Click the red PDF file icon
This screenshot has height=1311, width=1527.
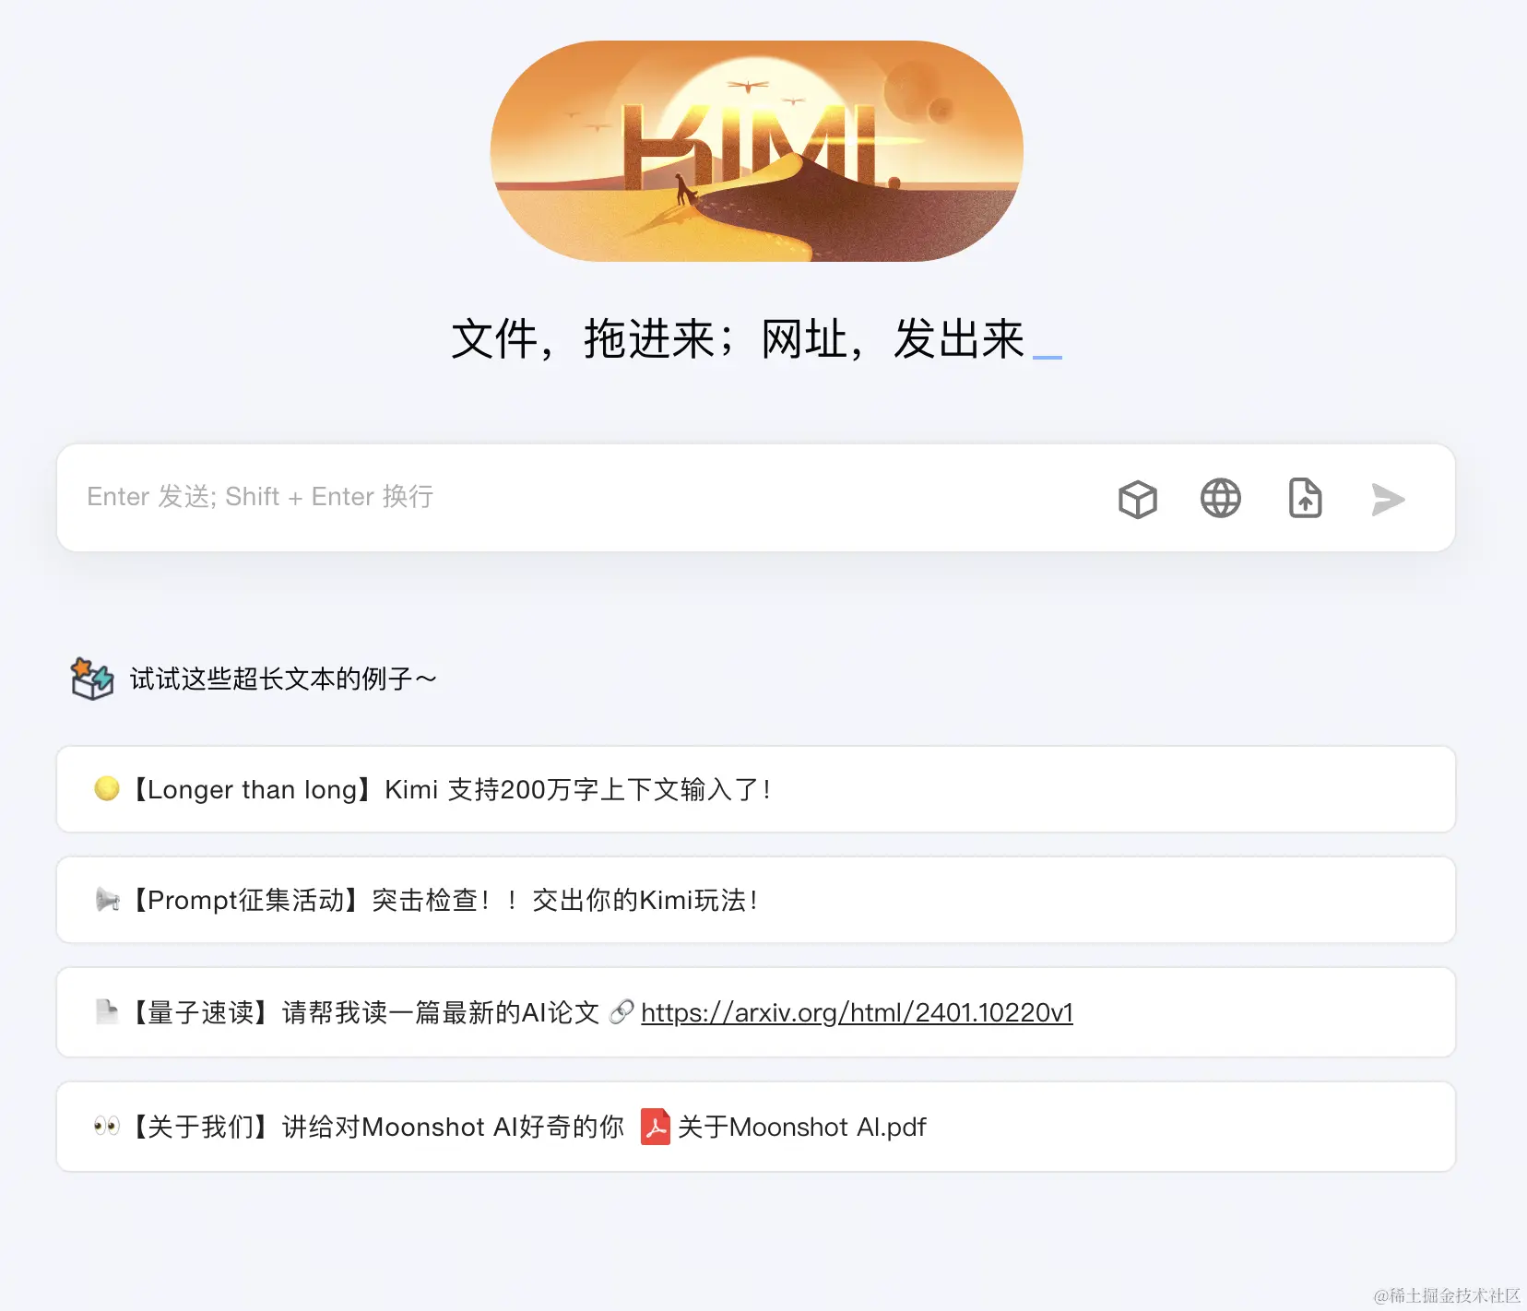[656, 1127]
